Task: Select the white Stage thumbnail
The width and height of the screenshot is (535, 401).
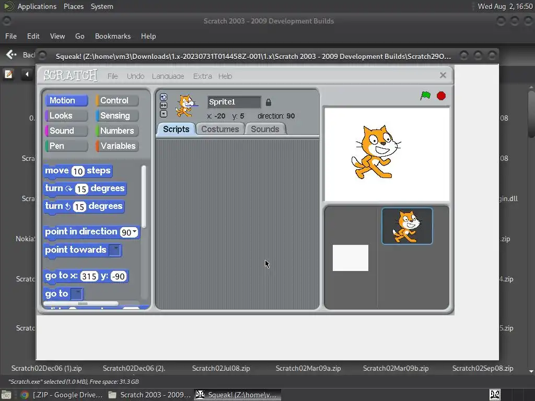Action: 351,258
